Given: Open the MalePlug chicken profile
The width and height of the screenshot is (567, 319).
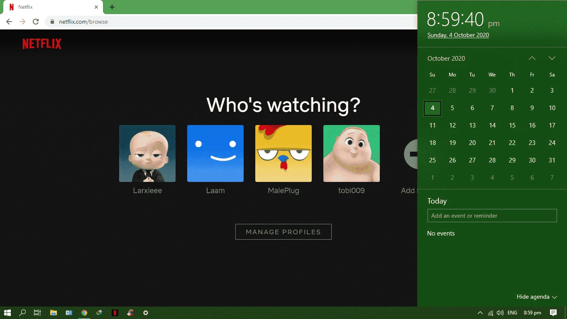Looking at the screenshot, I should (x=283, y=153).
